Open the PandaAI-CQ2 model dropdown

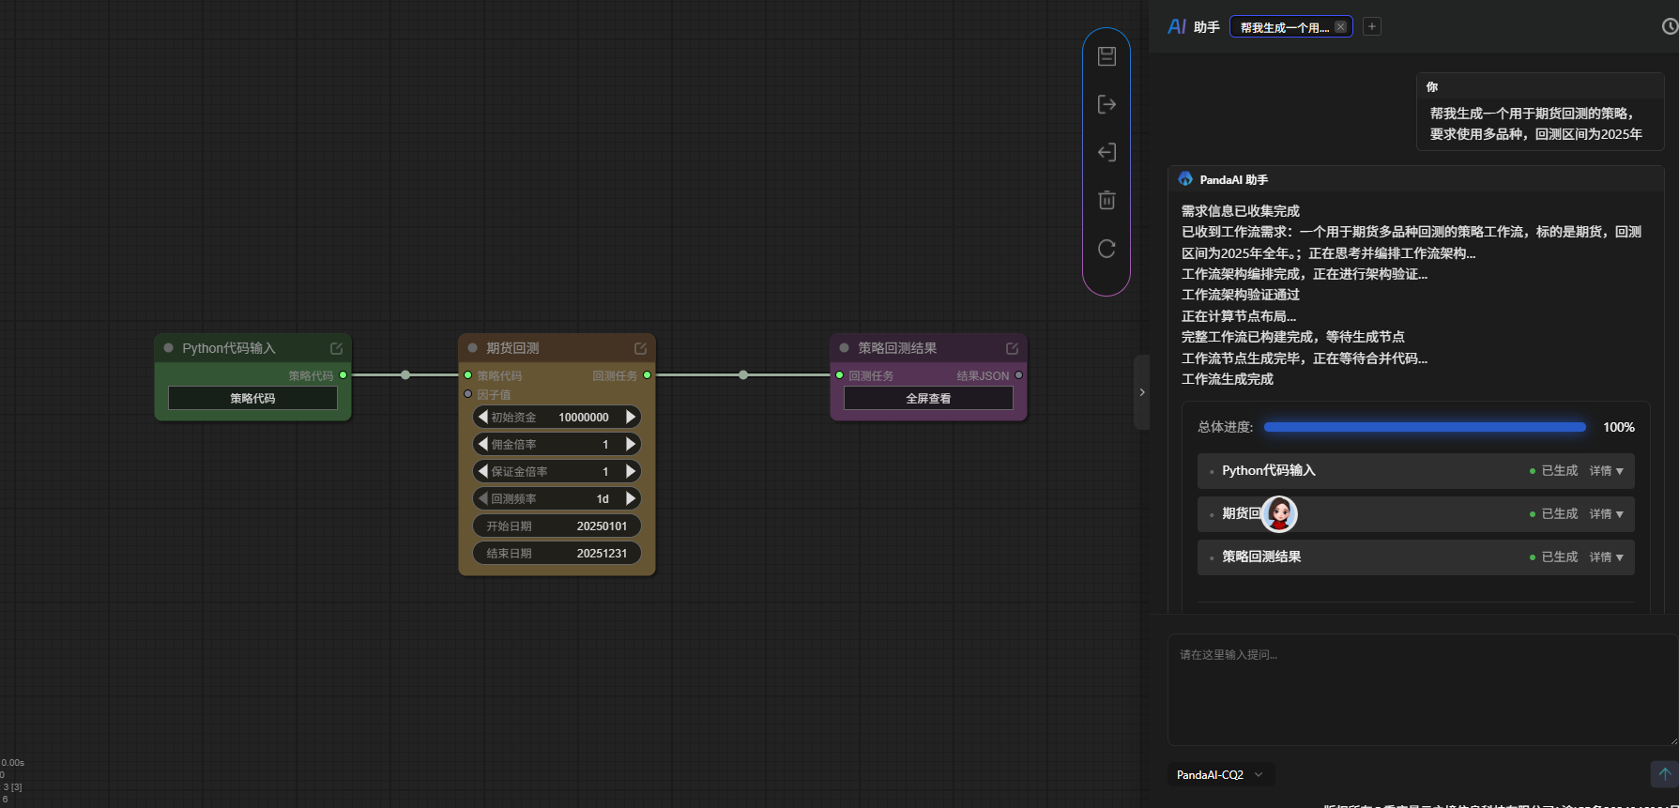click(x=1219, y=774)
